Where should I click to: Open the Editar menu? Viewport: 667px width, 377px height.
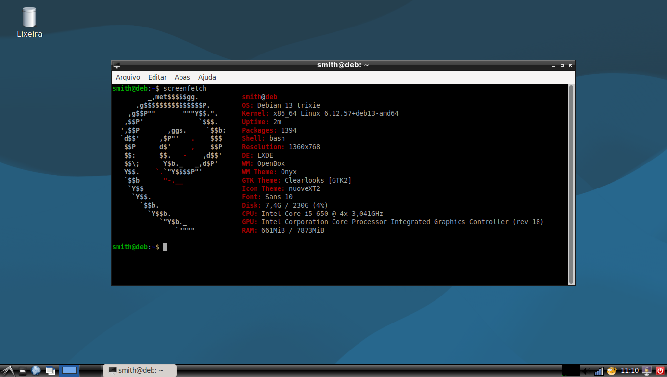(x=157, y=77)
